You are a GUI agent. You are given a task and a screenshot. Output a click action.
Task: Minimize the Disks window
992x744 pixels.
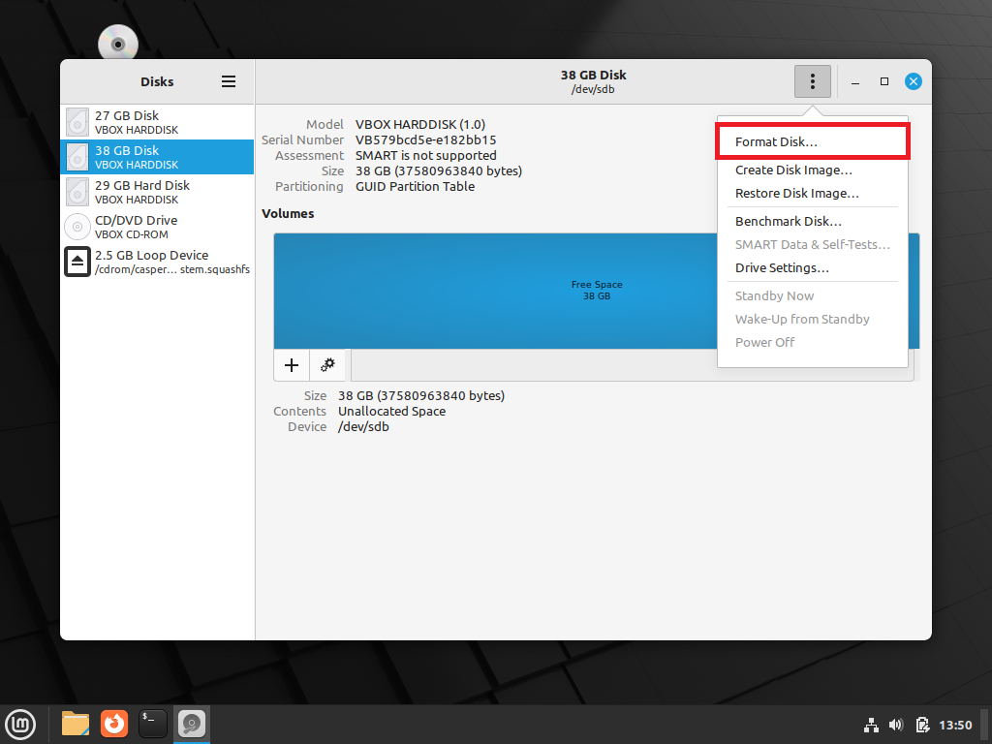point(855,81)
